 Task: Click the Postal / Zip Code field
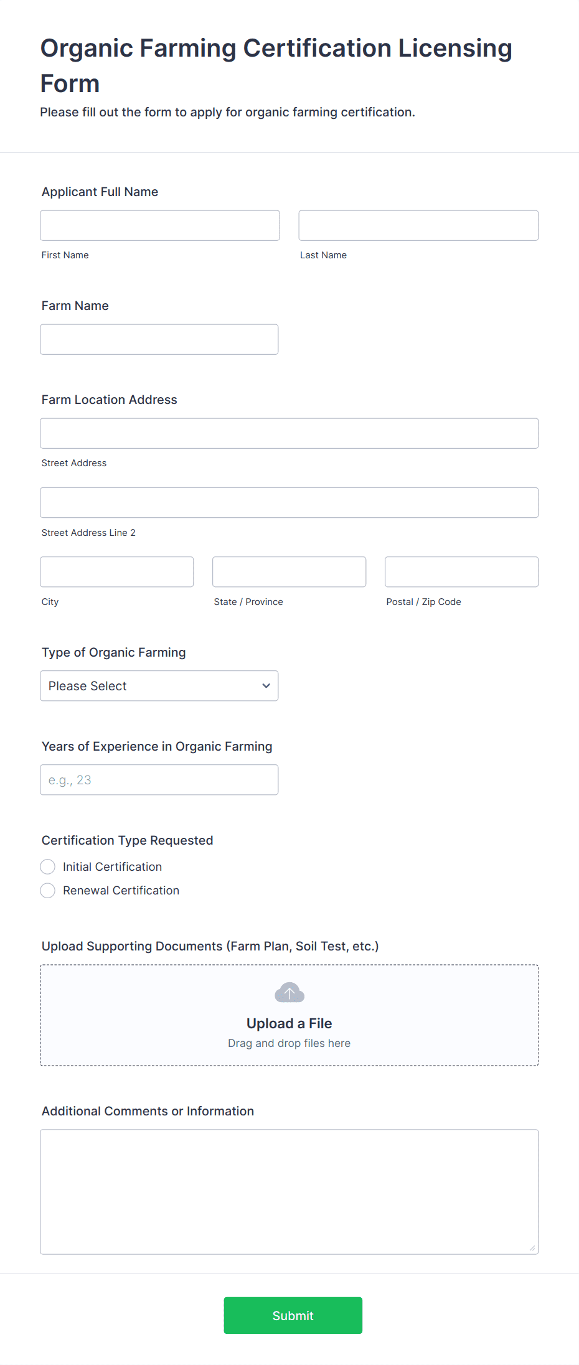tap(462, 571)
